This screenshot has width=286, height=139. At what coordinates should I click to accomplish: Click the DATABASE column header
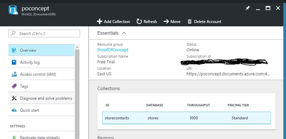tap(155, 105)
